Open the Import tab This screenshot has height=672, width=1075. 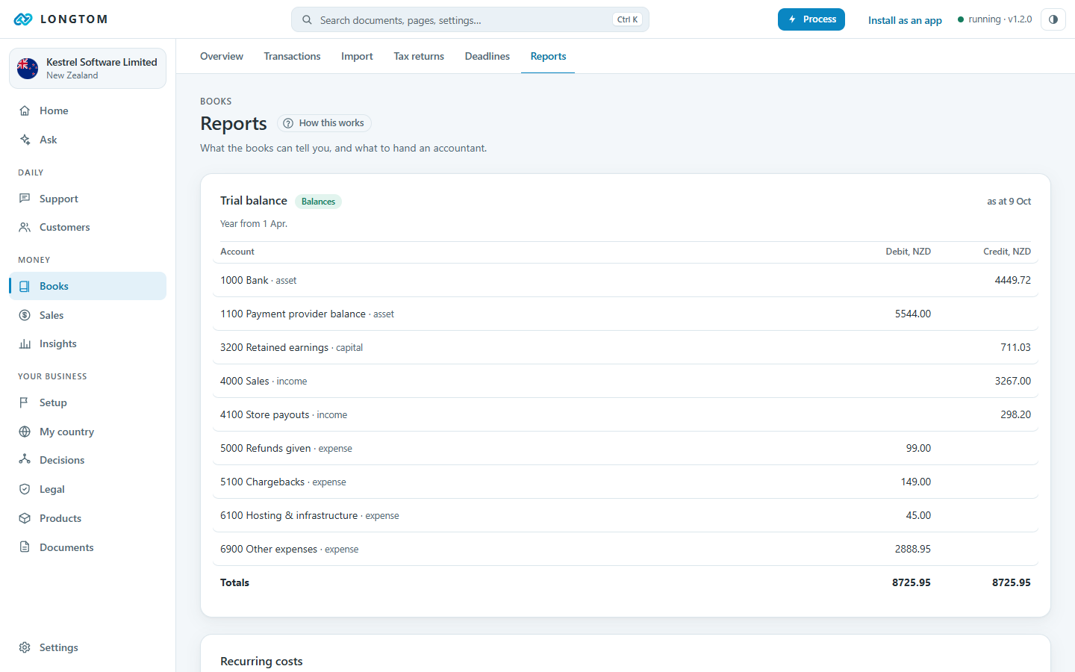[357, 56]
